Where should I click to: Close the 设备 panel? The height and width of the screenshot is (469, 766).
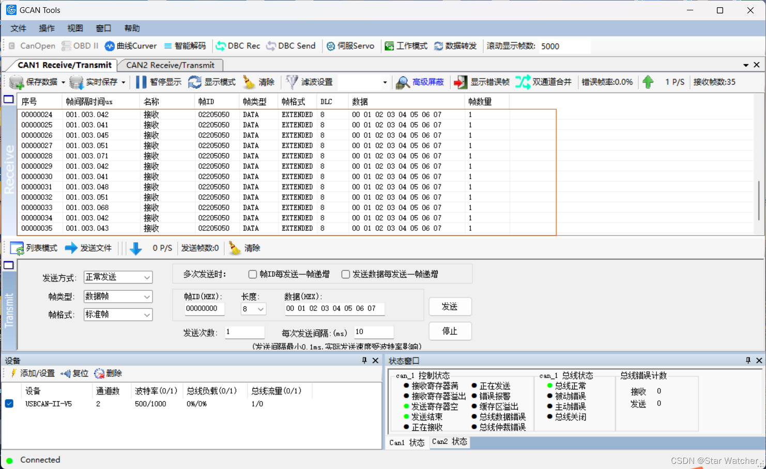[x=375, y=361]
